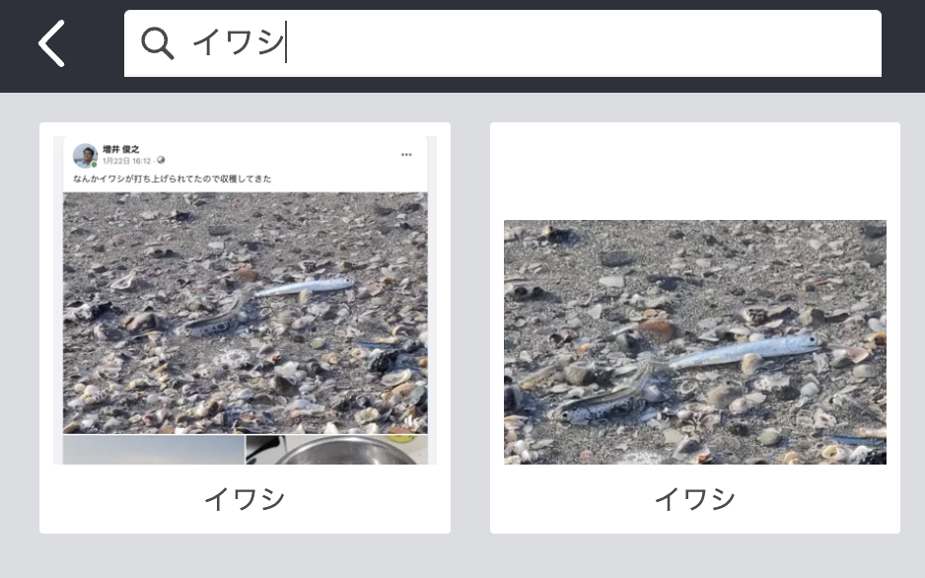Screen dimensions: 925x578
Task: Click the spotted fish in left photo
Action: [x=214, y=321]
